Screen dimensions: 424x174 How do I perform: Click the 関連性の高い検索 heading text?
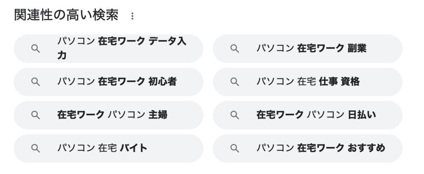pyautogui.click(x=66, y=15)
